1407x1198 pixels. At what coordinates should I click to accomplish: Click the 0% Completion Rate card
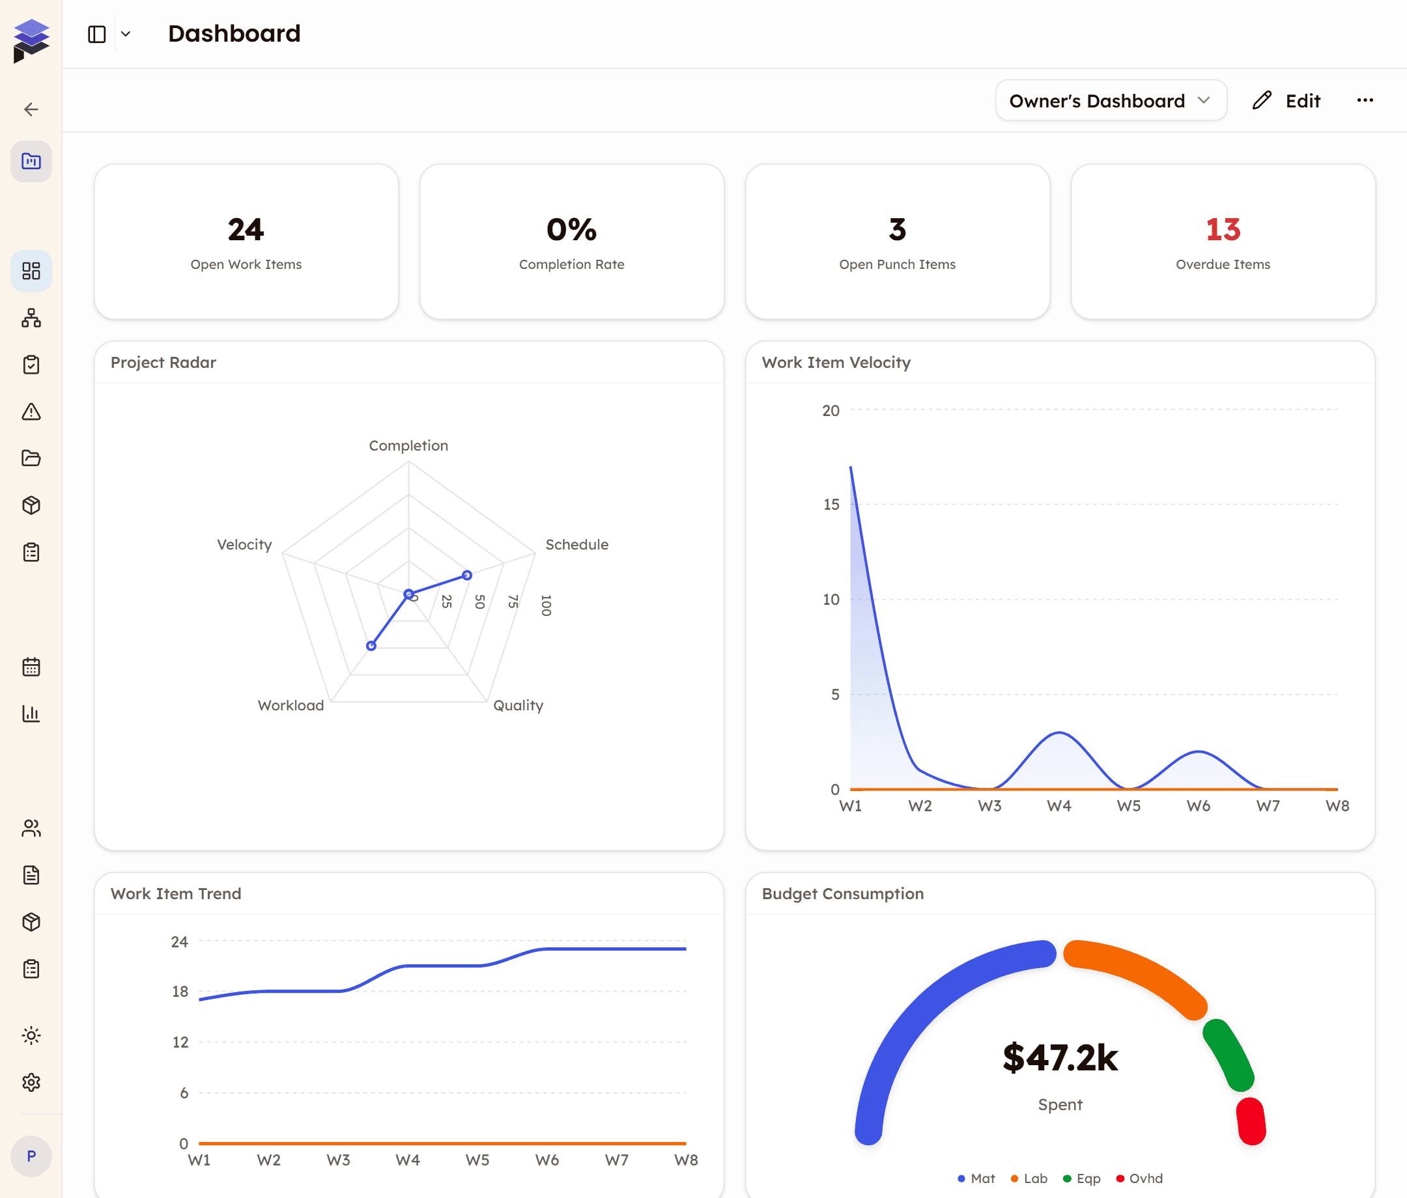tap(572, 242)
